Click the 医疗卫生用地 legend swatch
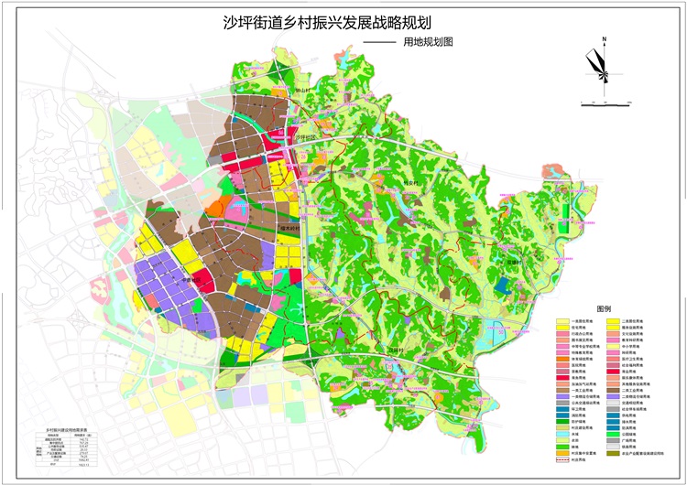 coord(613,359)
